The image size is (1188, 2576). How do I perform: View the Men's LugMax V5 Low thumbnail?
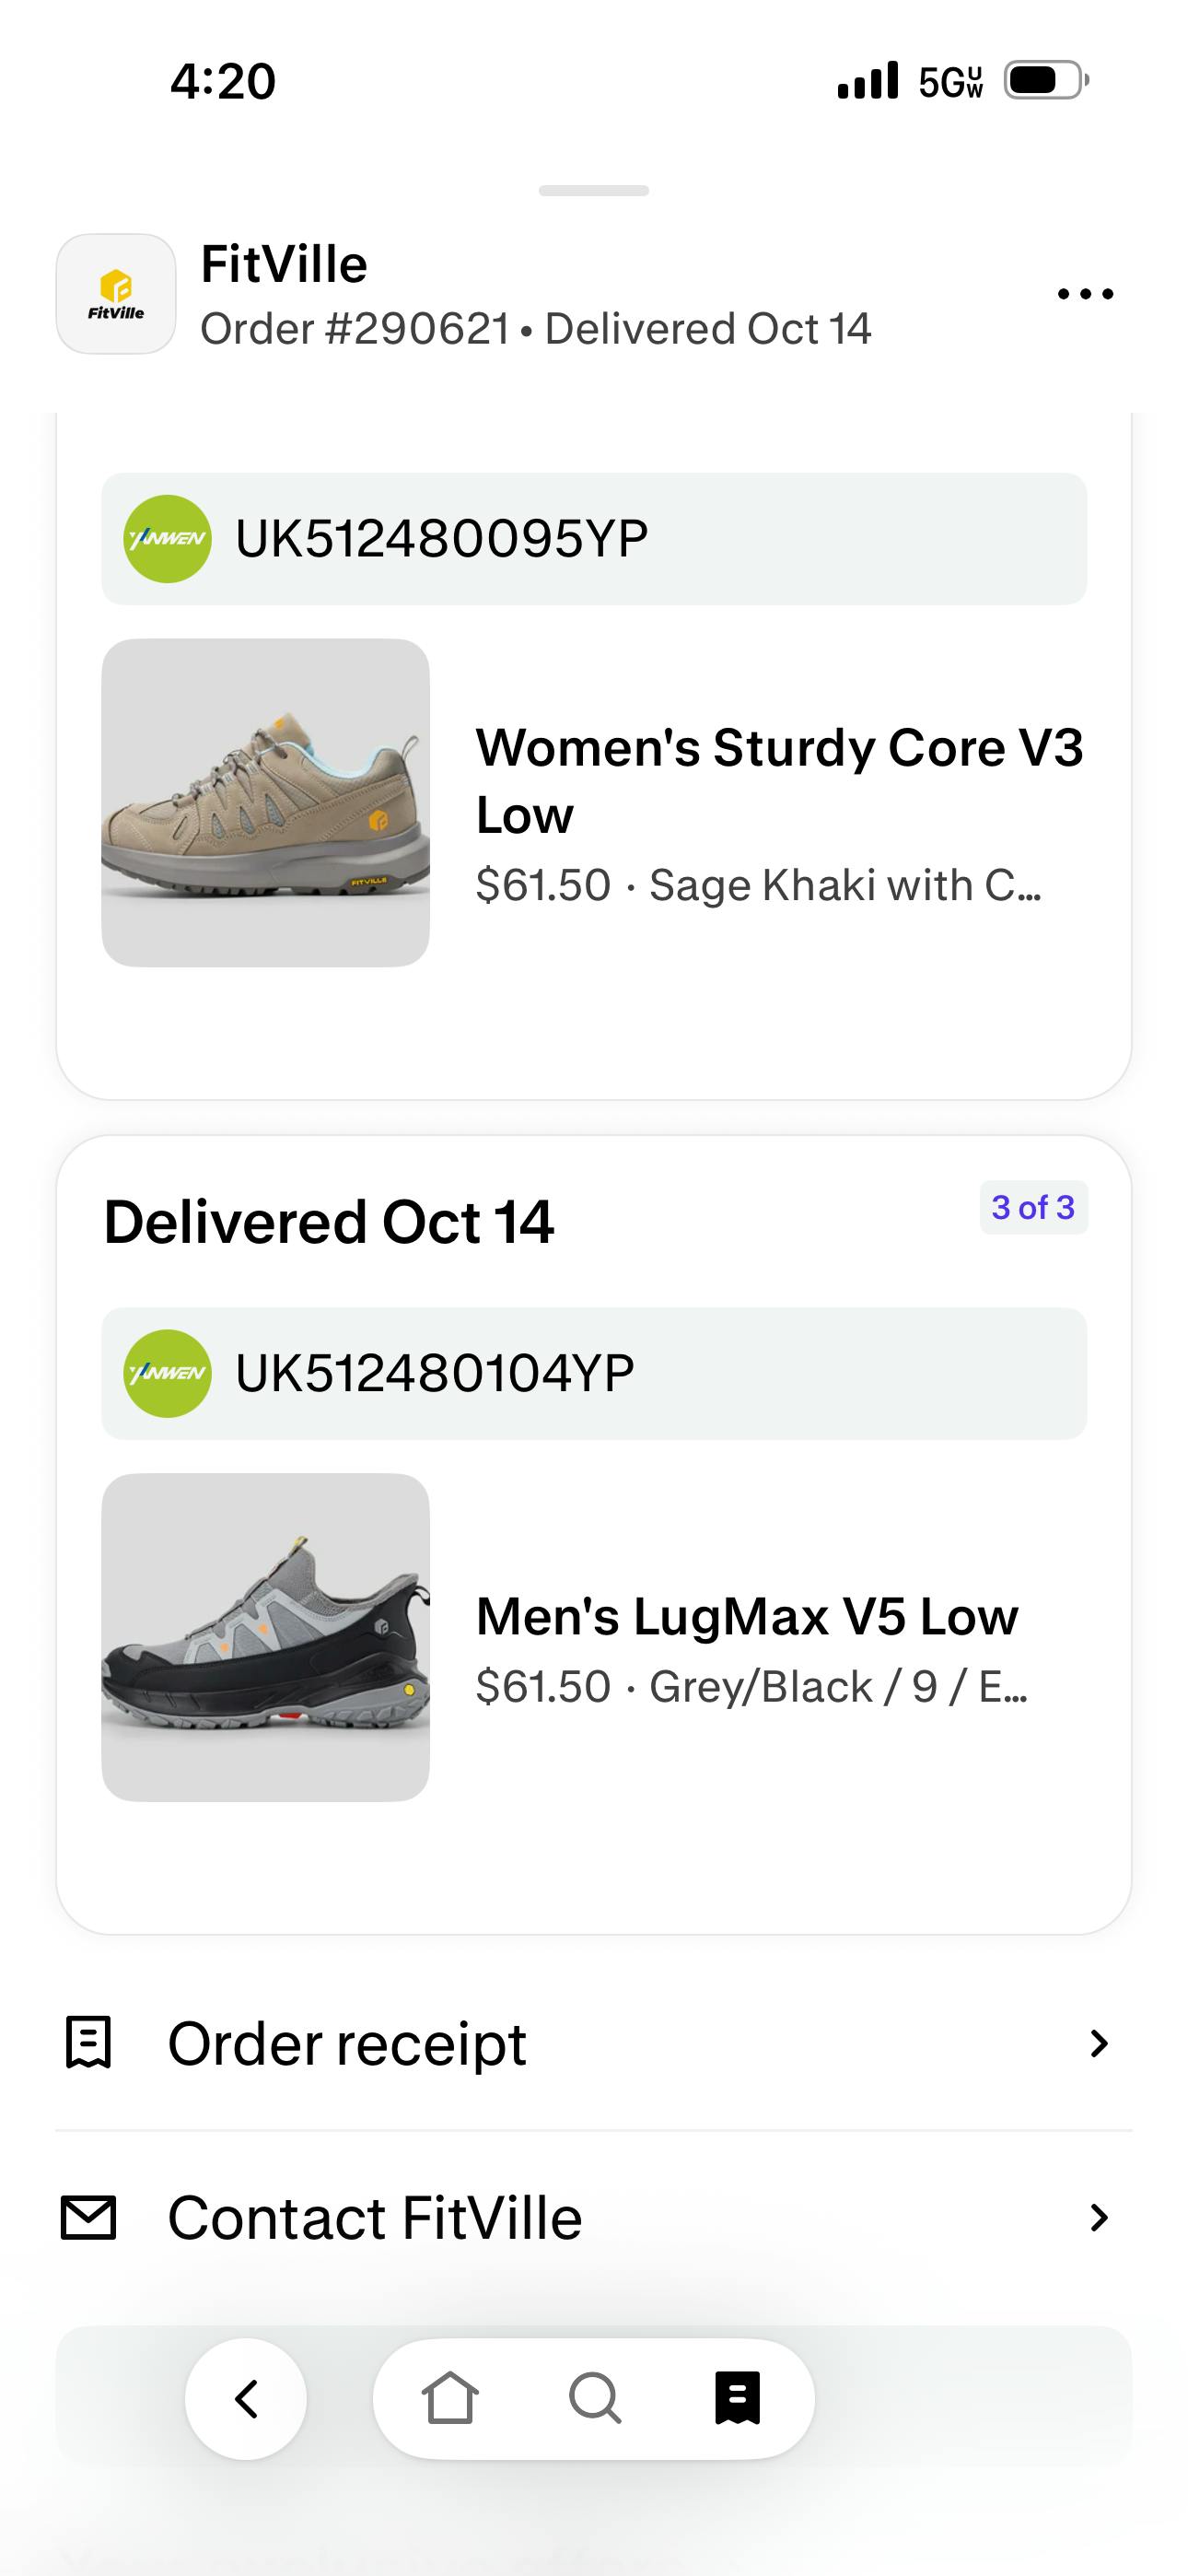pos(266,1637)
